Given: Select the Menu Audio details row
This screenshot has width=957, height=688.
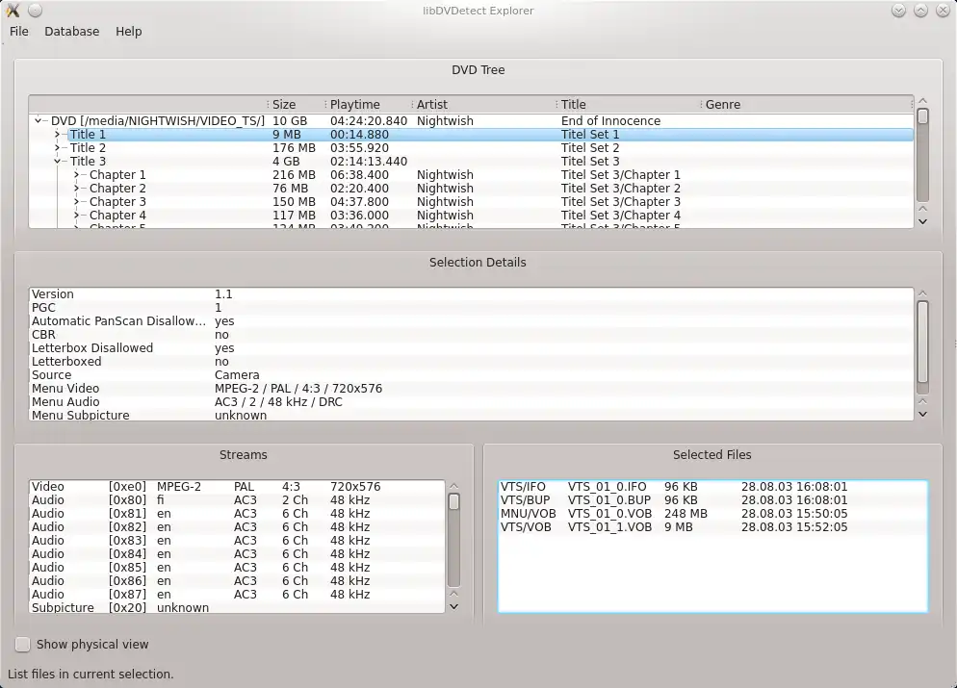Looking at the screenshot, I should tap(471, 401).
